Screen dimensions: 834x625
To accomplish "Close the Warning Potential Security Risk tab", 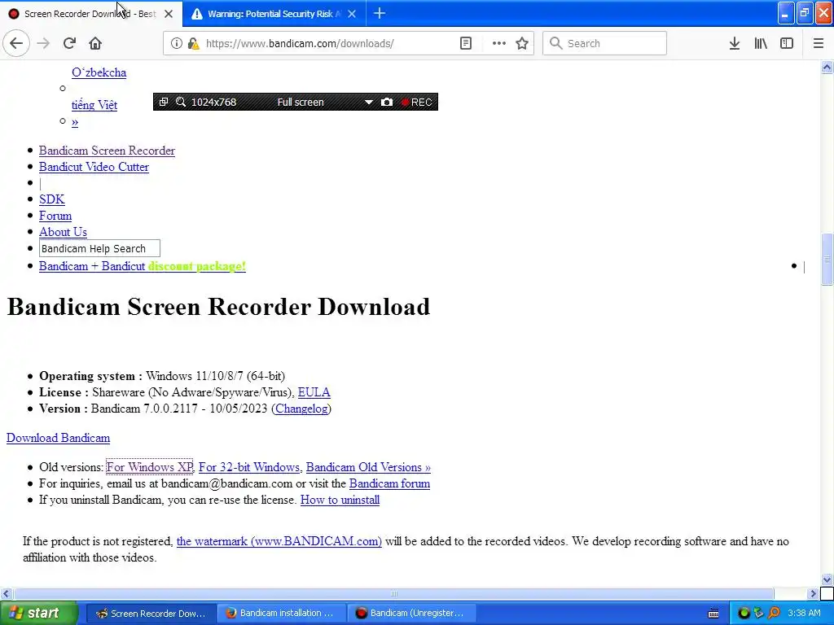I will pyautogui.click(x=352, y=14).
